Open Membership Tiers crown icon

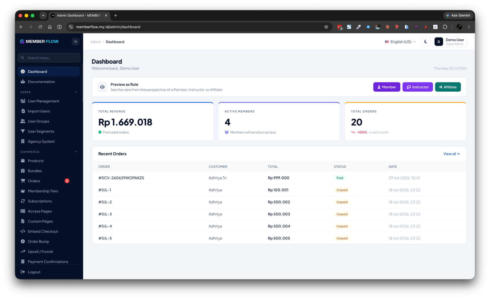point(23,191)
